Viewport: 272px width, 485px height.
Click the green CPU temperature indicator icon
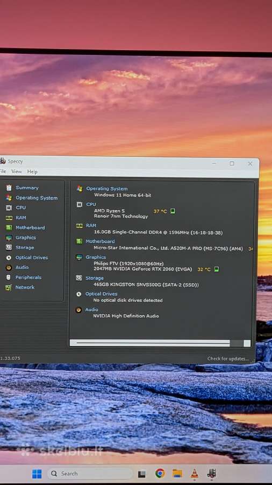173,211
